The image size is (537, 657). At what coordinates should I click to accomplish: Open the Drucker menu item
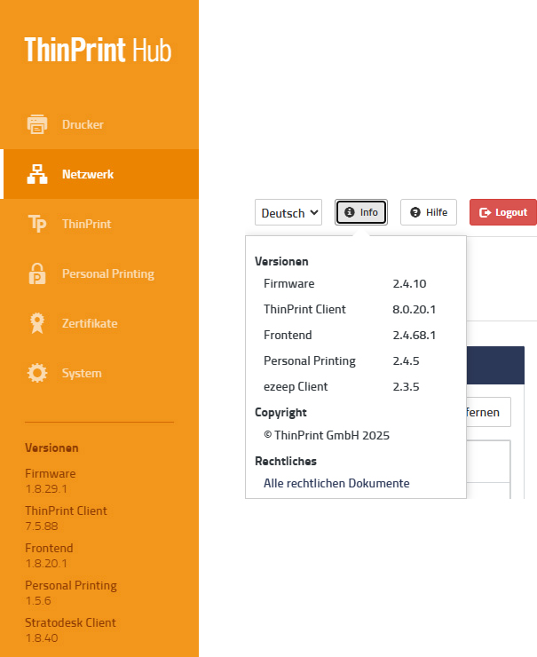99,124
